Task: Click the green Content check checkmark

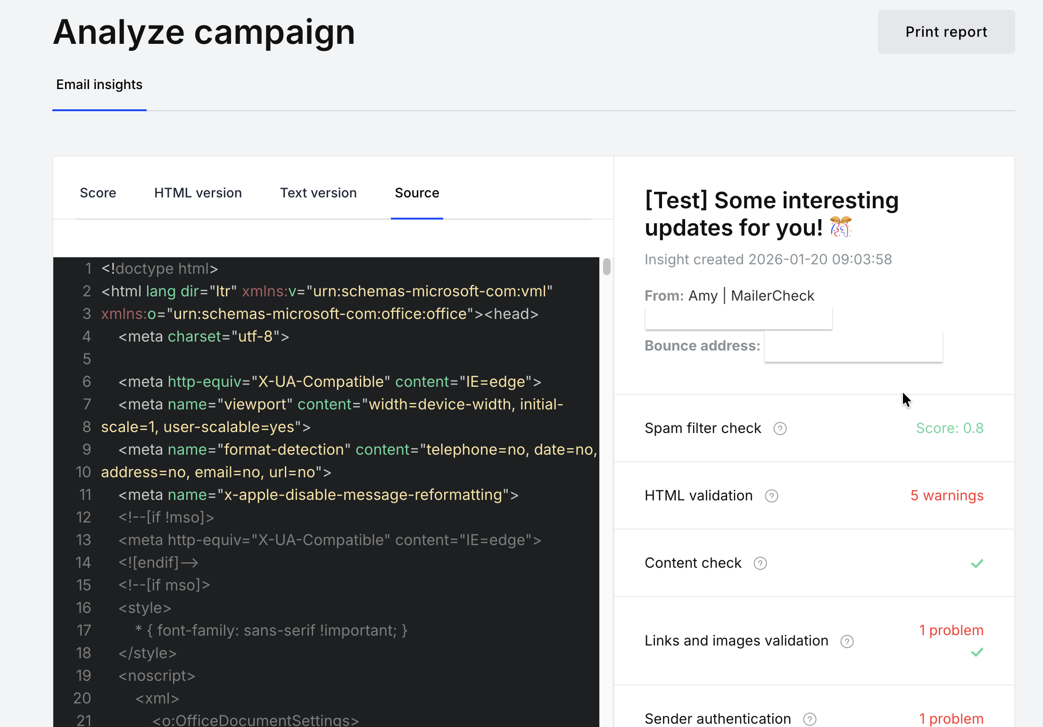Action: [977, 563]
